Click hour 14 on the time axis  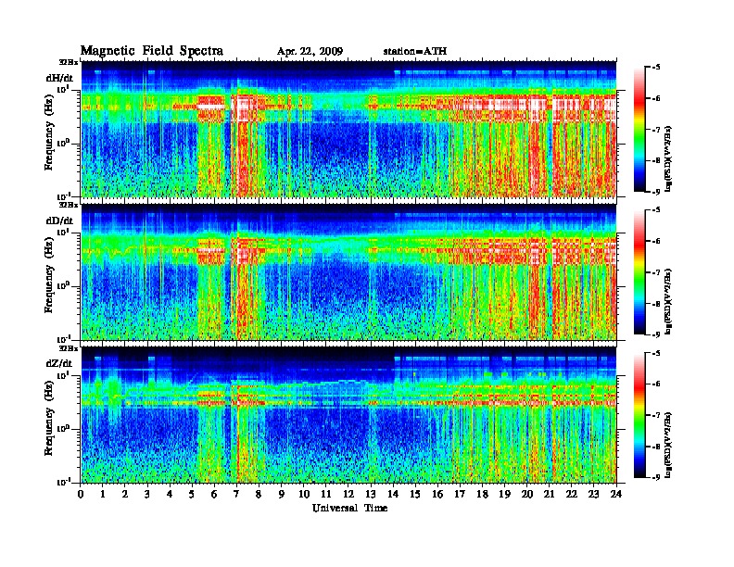393,495
